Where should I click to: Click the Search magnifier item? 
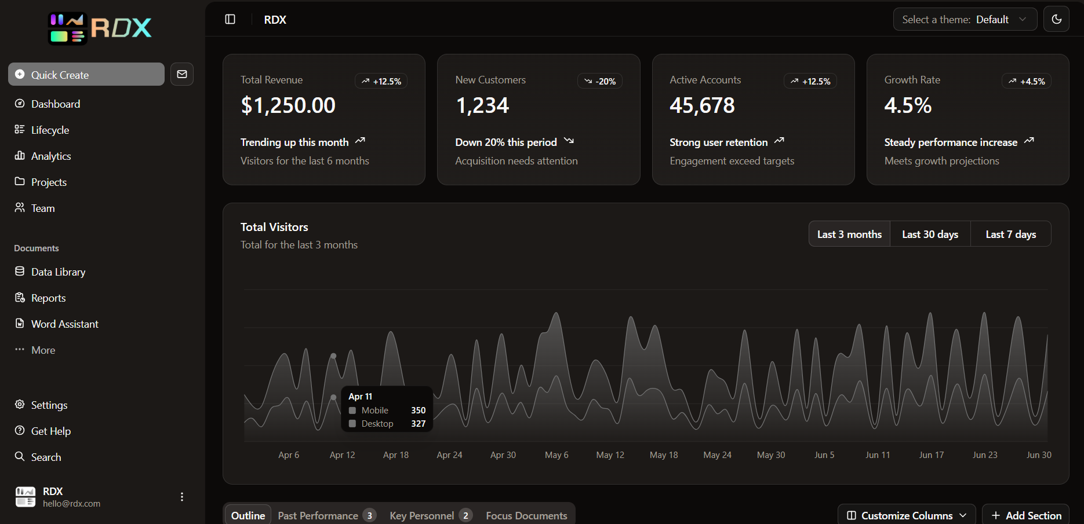(x=46, y=457)
